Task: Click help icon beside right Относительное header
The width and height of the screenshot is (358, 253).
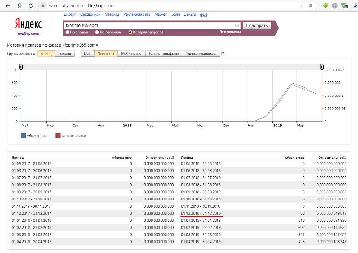Action: (x=345, y=157)
